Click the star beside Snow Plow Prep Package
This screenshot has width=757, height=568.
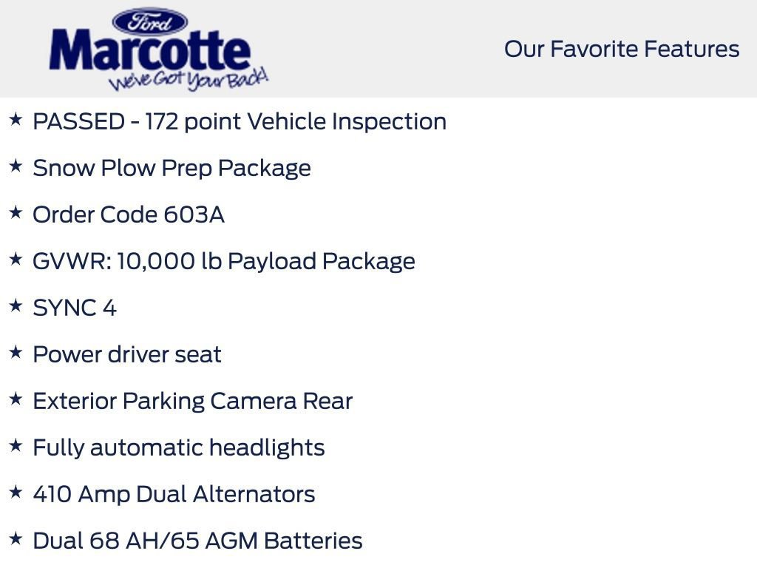tap(16, 166)
